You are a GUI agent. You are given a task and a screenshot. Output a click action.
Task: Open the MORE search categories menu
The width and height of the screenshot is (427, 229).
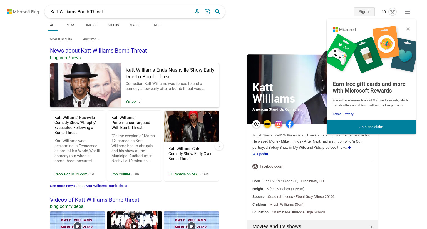[157, 25]
